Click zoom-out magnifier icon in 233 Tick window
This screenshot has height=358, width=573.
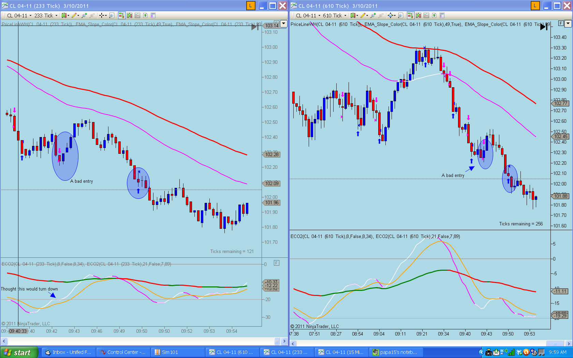coord(92,15)
